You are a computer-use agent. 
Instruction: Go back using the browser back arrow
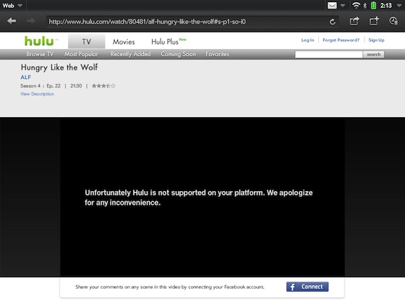point(12,21)
